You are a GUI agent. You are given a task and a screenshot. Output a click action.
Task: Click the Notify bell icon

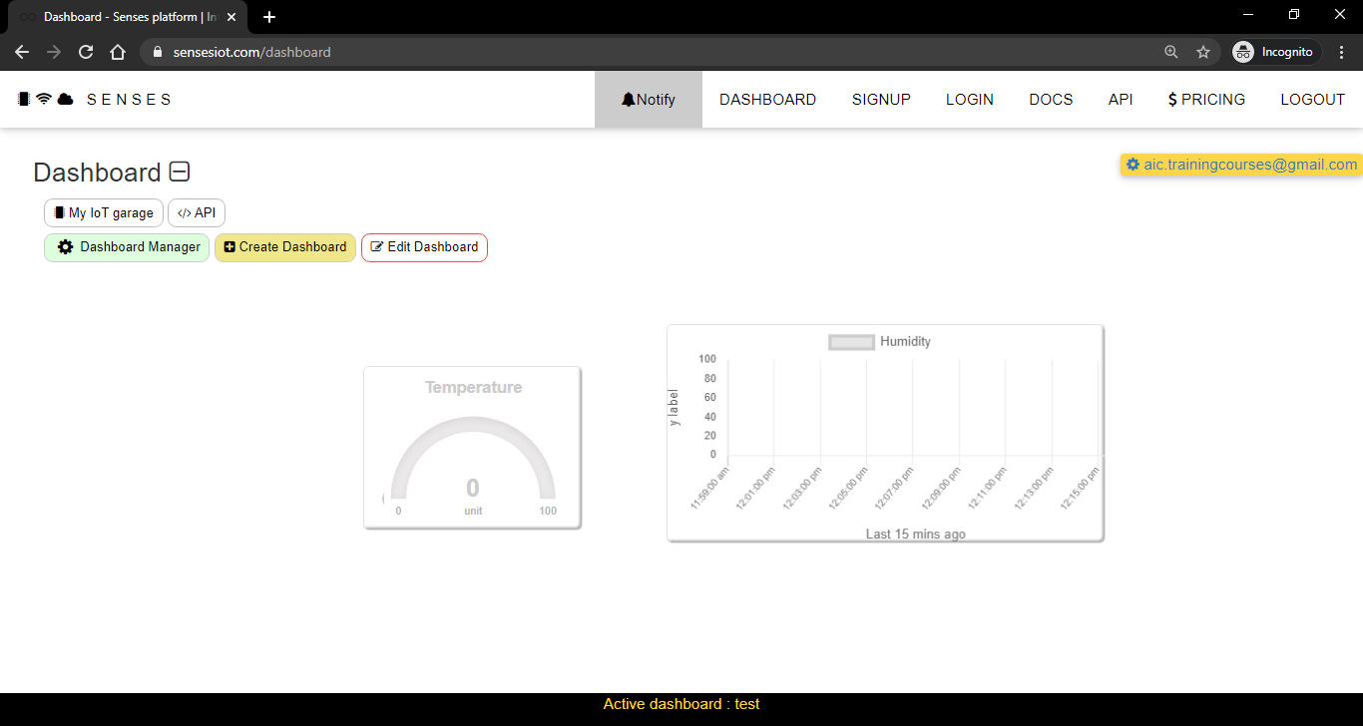[x=629, y=100]
